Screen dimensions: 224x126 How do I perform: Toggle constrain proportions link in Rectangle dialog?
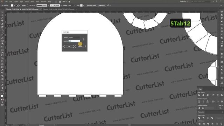(x=84, y=39)
